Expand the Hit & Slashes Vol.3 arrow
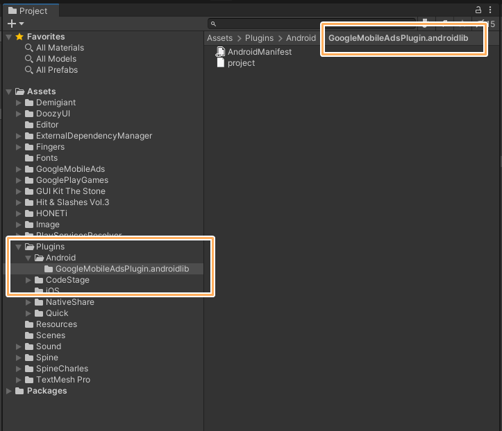Screen dimensions: 502x431 19,202
